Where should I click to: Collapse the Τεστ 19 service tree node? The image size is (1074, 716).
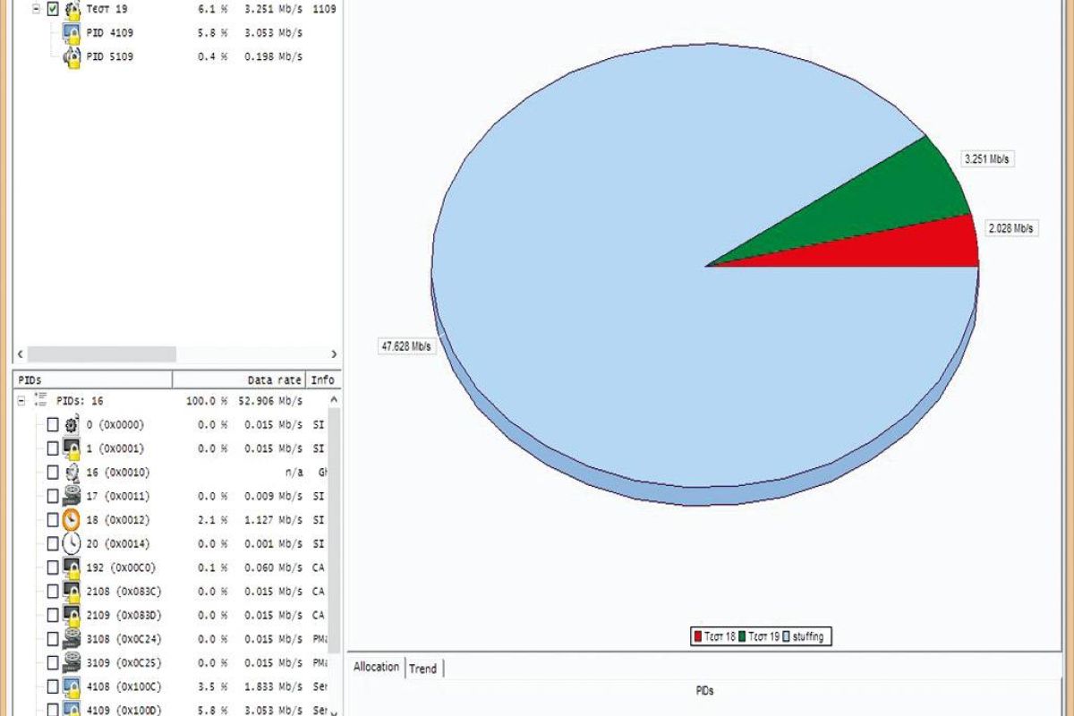point(36,9)
